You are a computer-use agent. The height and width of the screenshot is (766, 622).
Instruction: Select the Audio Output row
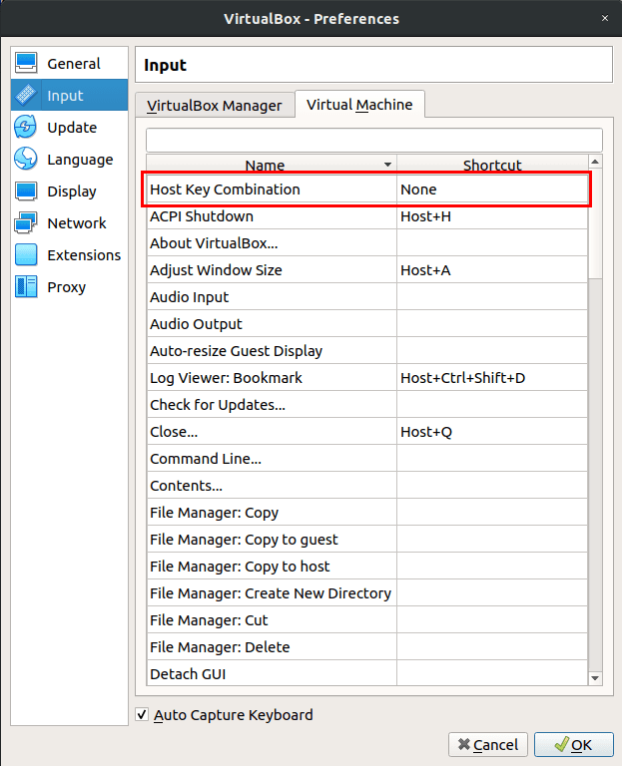click(x=367, y=323)
